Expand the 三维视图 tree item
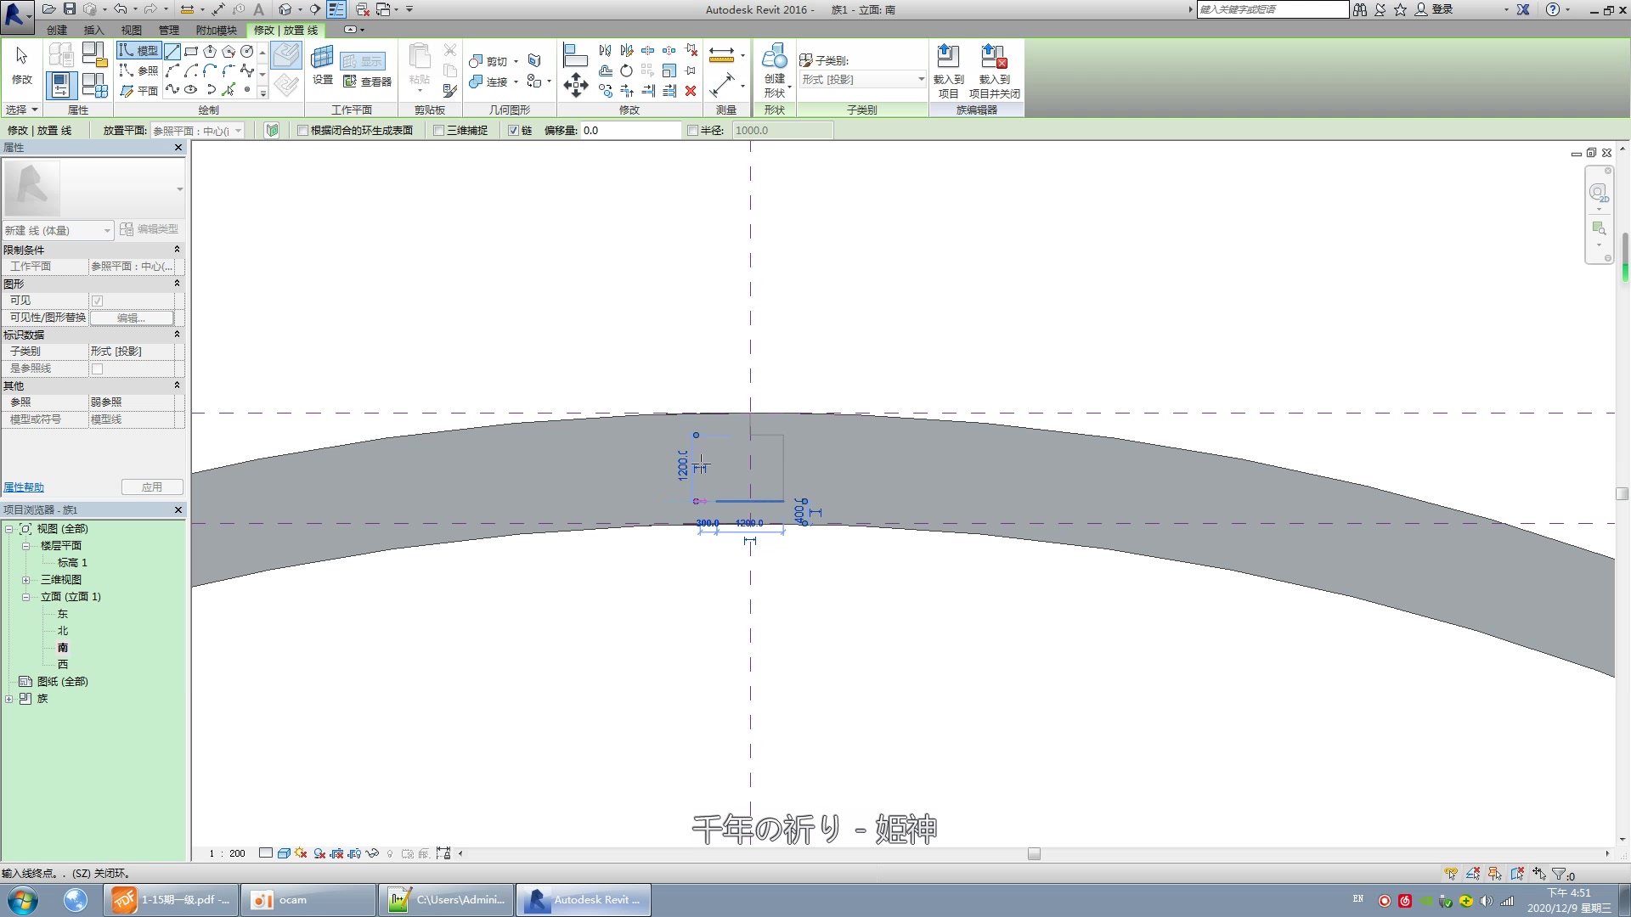 click(25, 579)
